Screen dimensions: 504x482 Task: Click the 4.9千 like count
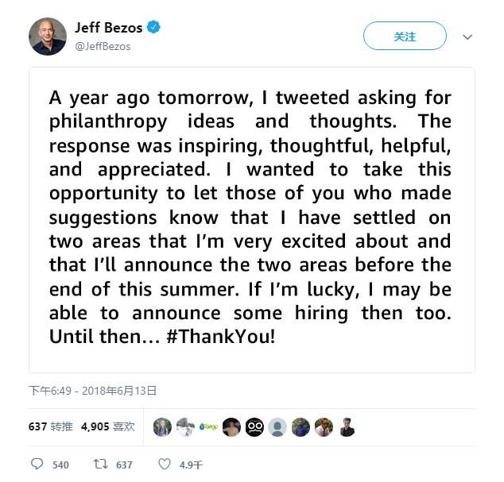tap(191, 465)
